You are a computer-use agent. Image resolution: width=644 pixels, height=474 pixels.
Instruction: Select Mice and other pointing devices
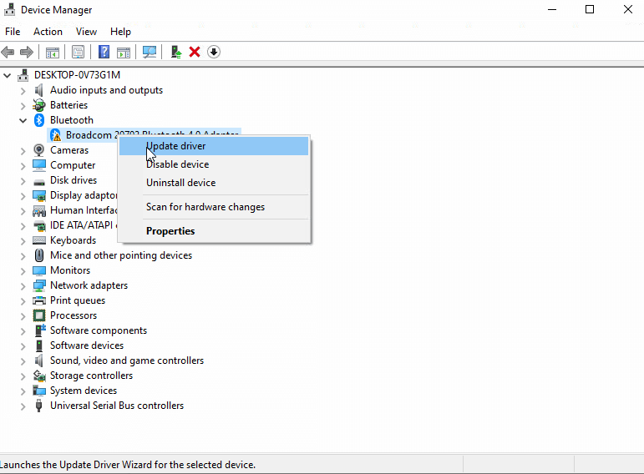tap(120, 255)
